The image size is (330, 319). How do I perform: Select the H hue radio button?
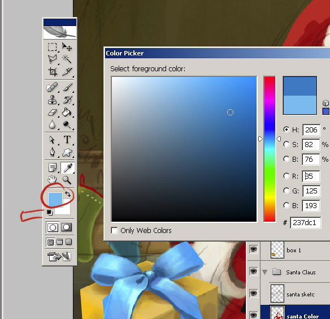point(286,130)
